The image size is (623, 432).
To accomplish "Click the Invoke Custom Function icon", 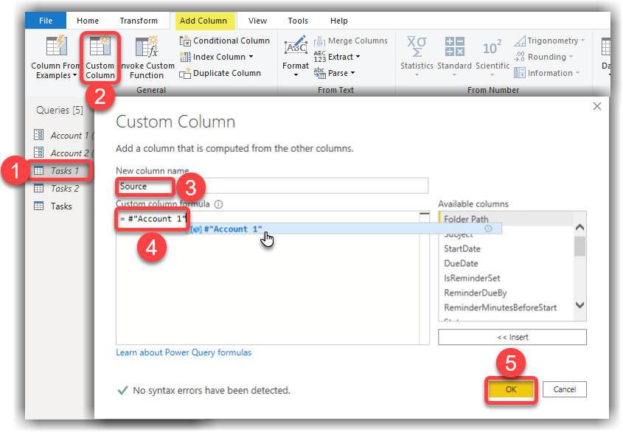I will (146, 47).
